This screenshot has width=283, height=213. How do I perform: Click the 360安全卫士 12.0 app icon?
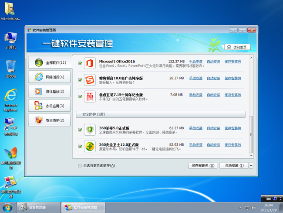pos(90,146)
